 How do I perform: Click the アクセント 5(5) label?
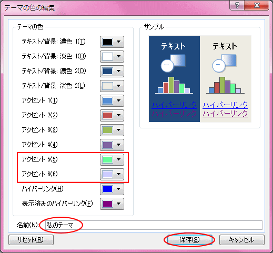(x=39, y=159)
